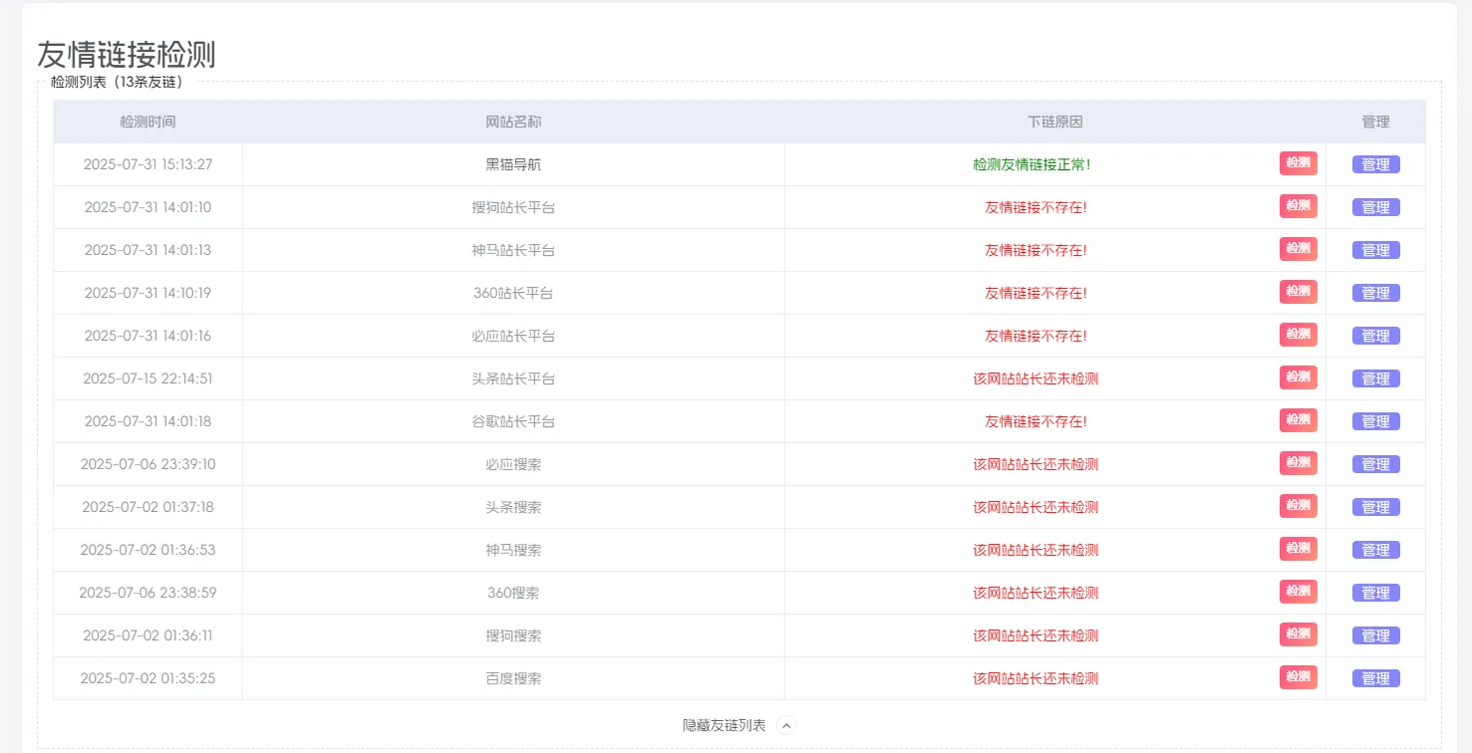Open 管理 for 谷歌站长平台
Viewport: 1472px width, 753px height.
click(x=1375, y=420)
